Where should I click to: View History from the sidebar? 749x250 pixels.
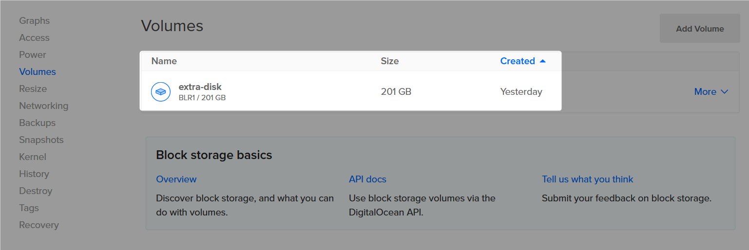coord(34,174)
